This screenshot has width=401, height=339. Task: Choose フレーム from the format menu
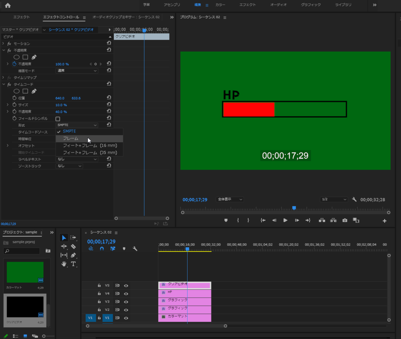[71, 138]
